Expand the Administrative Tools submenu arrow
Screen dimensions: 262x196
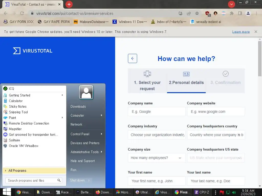coord(101,152)
